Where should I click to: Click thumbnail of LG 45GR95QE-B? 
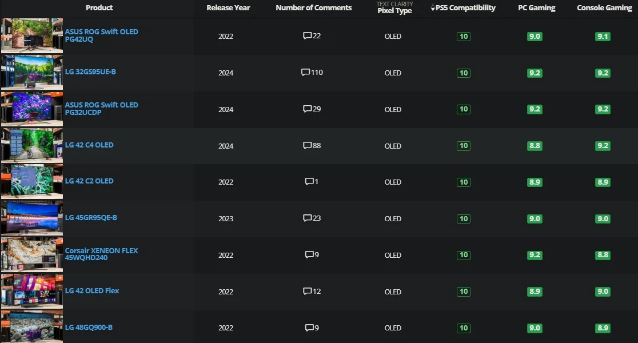(32, 218)
